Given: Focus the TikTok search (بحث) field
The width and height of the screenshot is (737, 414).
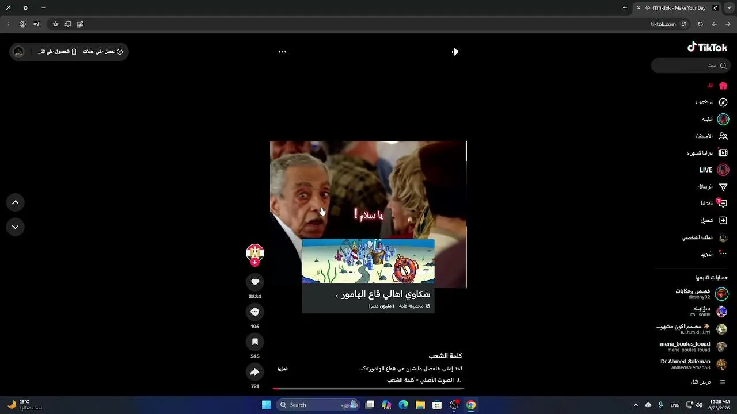Looking at the screenshot, I should (x=690, y=66).
